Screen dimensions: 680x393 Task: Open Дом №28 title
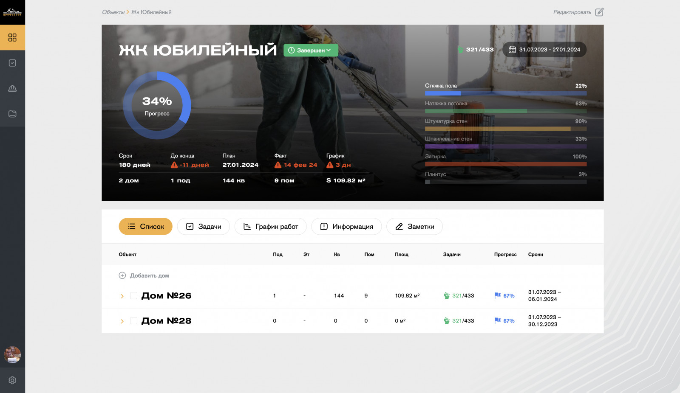click(x=166, y=321)
